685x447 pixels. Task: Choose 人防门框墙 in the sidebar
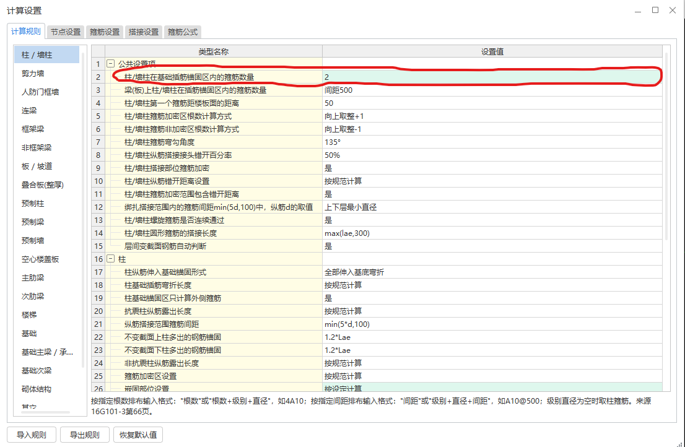click(46, 92)
